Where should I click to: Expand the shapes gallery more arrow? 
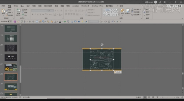coord(119,15)
